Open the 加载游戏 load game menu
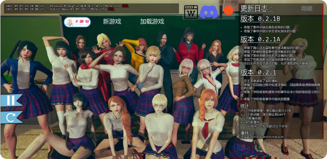Screen dimensions: 327x159 pyautogui.click(x=152, y=22)
